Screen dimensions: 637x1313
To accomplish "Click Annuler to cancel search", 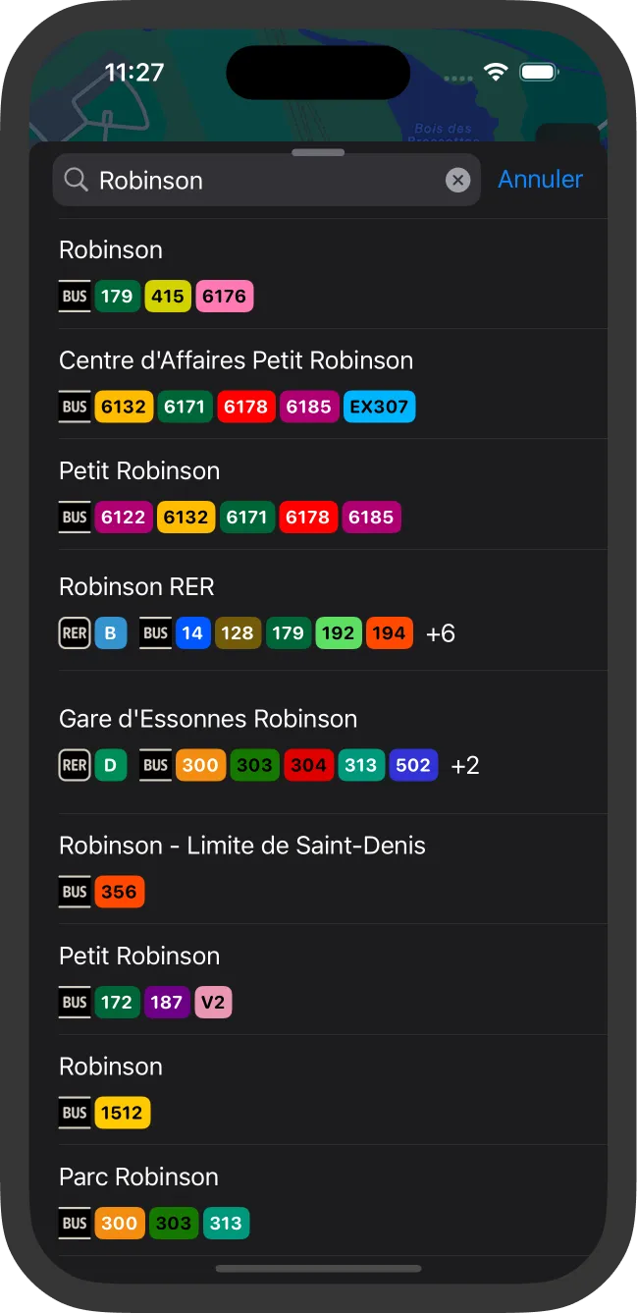I will [x=540, y=180].
